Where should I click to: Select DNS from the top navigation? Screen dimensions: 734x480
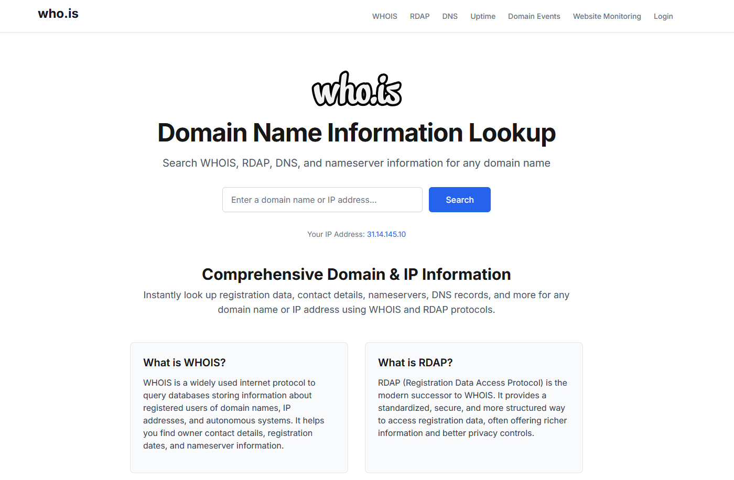tap(449, 16)
